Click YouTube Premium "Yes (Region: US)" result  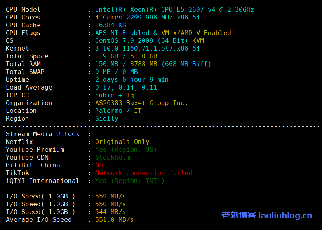[126, 149]
